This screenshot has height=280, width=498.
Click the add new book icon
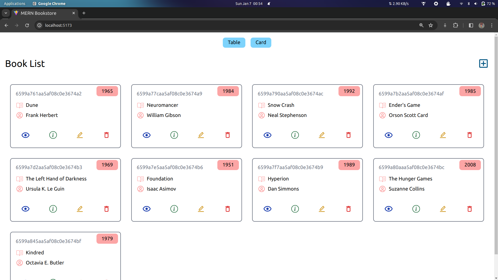(483, 63)
